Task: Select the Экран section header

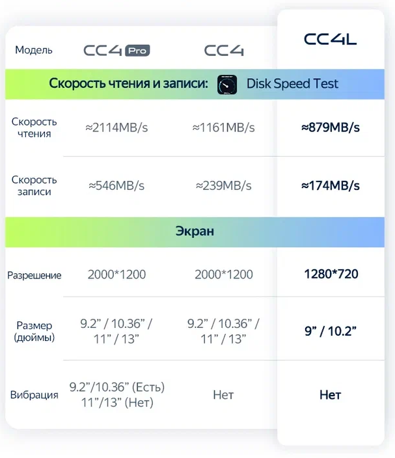Action: (x=195, y=232)
